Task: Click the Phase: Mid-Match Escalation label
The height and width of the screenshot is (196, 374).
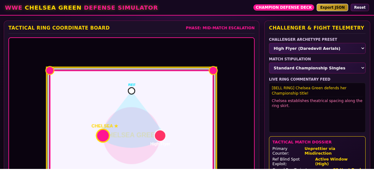Action: (x=220, y=28)
